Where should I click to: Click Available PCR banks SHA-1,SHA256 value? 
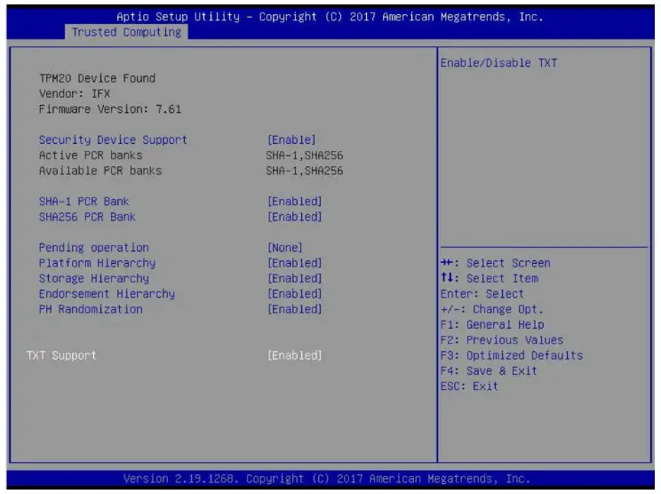pos(305,171)
